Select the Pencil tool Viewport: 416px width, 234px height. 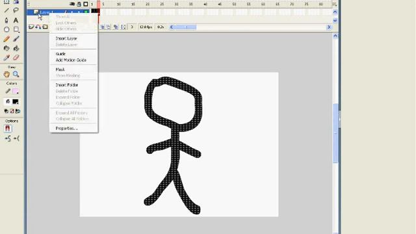click(x=6, y=39)
